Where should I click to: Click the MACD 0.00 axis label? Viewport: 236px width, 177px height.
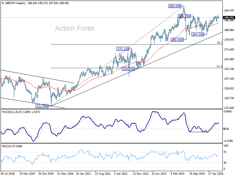226,129
